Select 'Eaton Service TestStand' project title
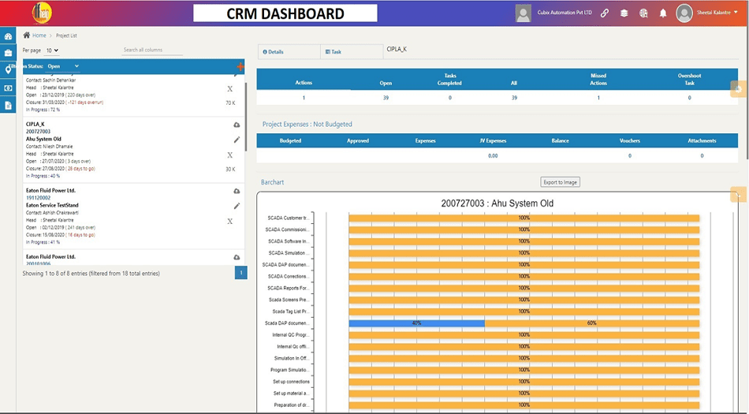Screen dimensions: 749x414 point(52,205)
